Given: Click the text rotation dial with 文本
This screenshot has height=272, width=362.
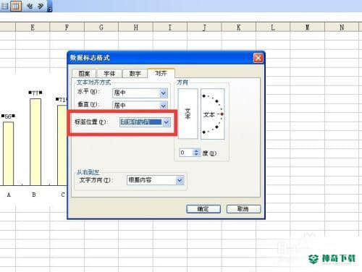Looking at the screenshot, I should [213, 114].
